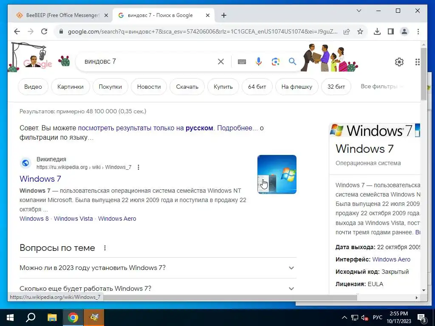Select виндовс 7 - Поиск в Google tab
Viewport: 435px width, 326px height.
tap(160, 15)
